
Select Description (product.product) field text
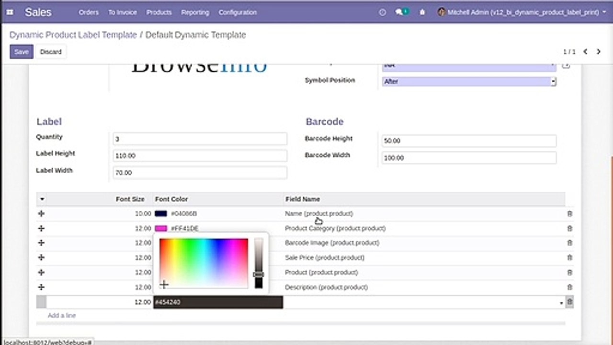[326, 287]
